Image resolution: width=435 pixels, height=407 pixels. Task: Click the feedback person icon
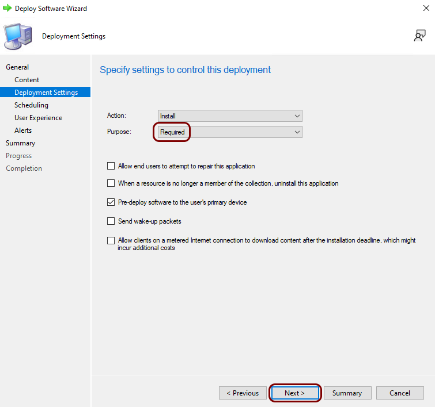click(419, 36)
